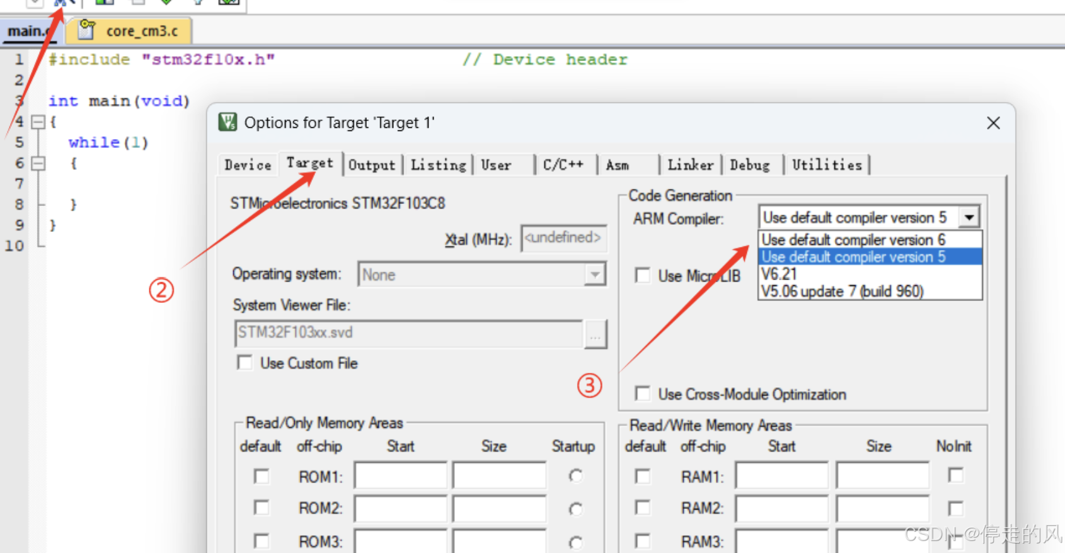Click the RAM1 Size field
1065x553 pixels.
(883, 476)
